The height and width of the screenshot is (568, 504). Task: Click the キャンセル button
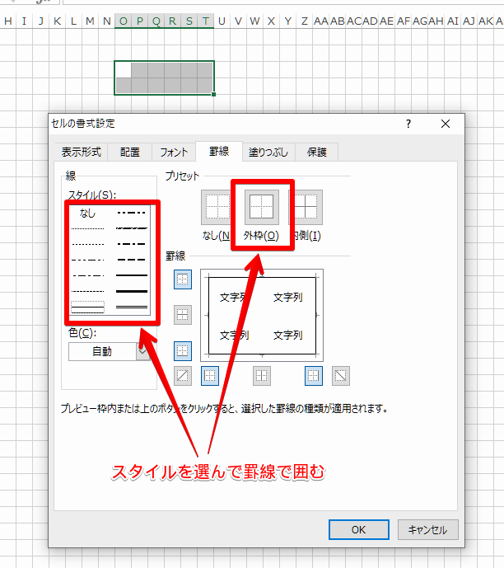tap(428, 529)
